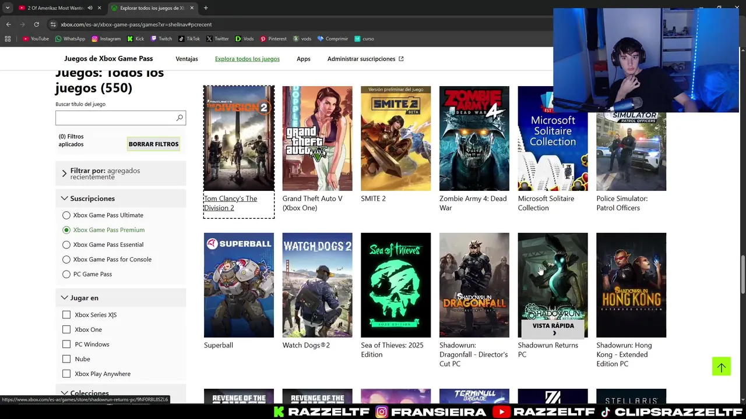Image resolution: width=746 pixels, height=419 pixels.
Task: Select Xbox Game Pass for Console radio
Action: coord(66,260)
